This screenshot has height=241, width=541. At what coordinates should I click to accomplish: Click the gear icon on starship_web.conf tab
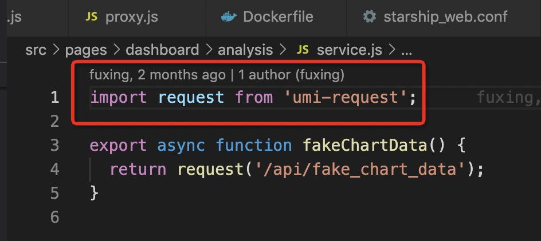pos(370,17)
